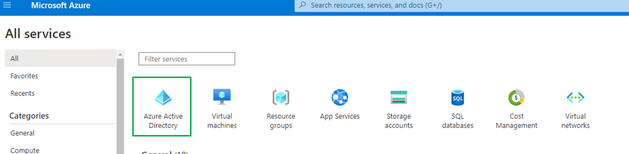The height and width of the screenshot is (154, 629).
Task: Click the Virtual networks label text
Action: click(x=575, y=121)
